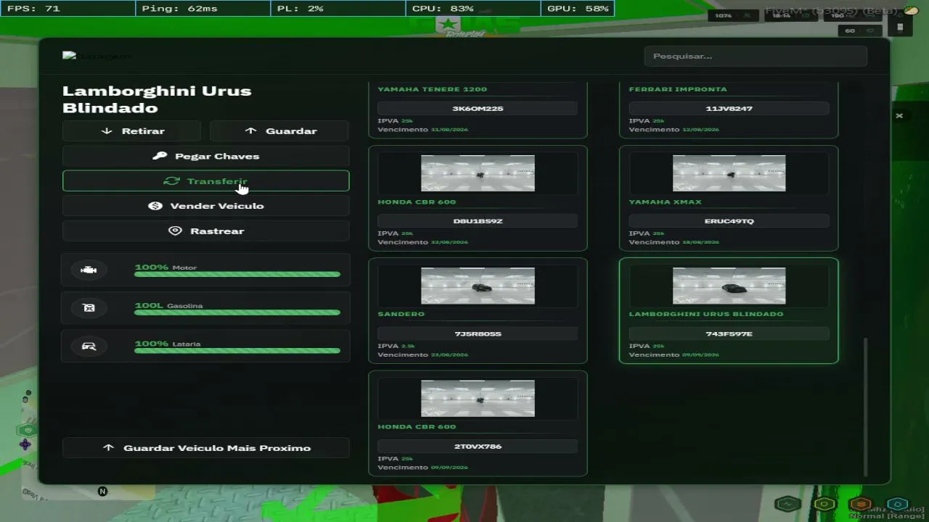Click the 'GPU: 58%' overlay readout

(578, 9)
